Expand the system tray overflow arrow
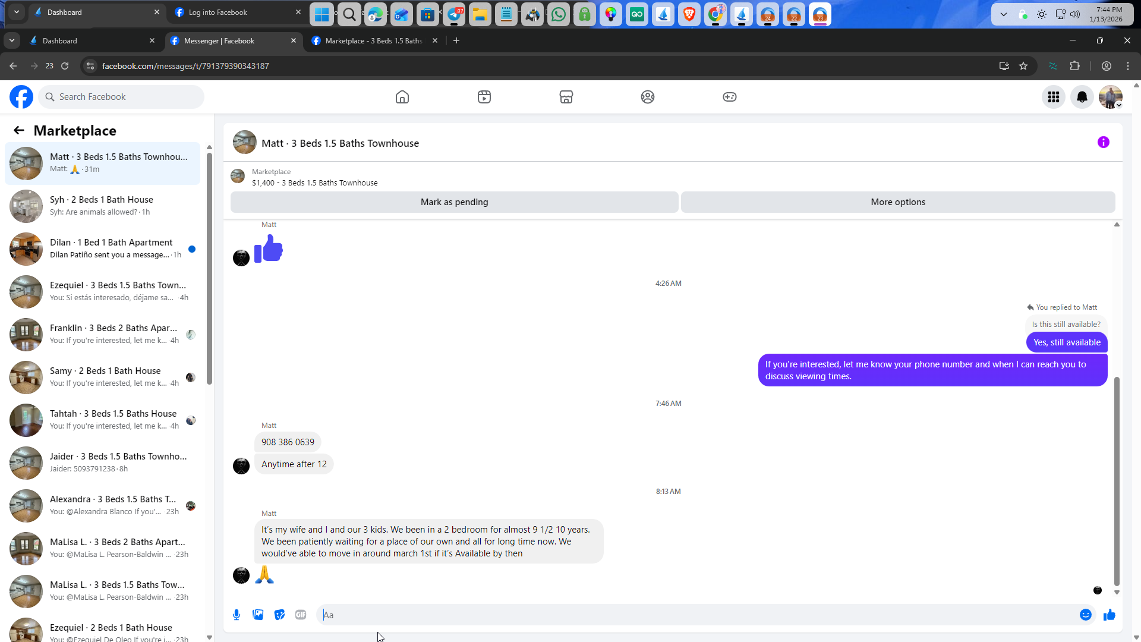This screenshot has height=642, width=1141. coord(1003,14)
